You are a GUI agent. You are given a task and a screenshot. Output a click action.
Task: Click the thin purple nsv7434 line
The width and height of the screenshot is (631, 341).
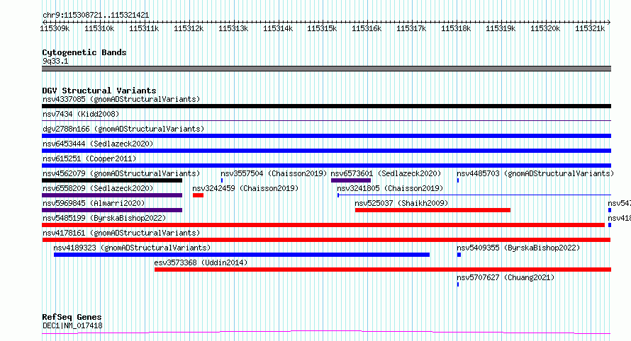tap(326, 120)
